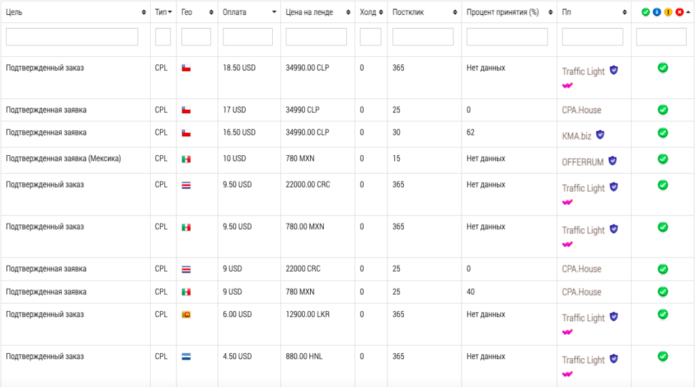Screen dimensions: 695x387
Task: Focus the Цель filter input field
Action: click(72, 37)
